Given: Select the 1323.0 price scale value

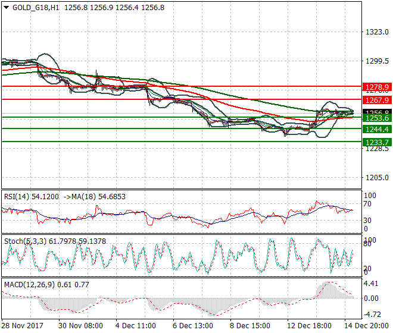Looking at the screenshot, I should (x=377, y=32).
